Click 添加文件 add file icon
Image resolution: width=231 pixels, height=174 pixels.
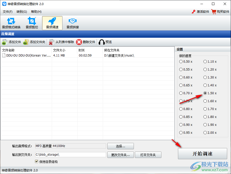coord(4,42)
